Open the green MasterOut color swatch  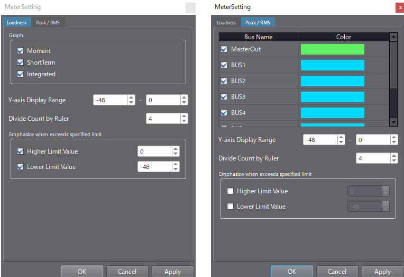[333, 49]
